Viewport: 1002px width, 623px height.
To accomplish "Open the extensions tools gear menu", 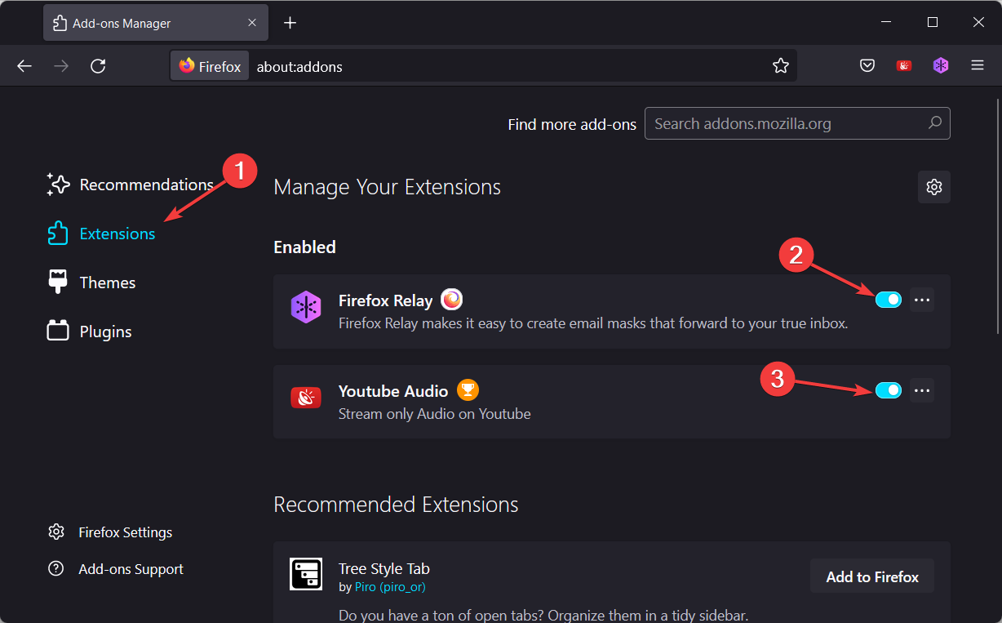I will coord(934,187).
